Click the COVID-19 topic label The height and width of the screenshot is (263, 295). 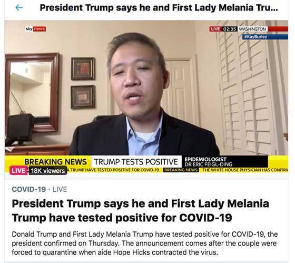pyautogui.click(x=29, y=189)
